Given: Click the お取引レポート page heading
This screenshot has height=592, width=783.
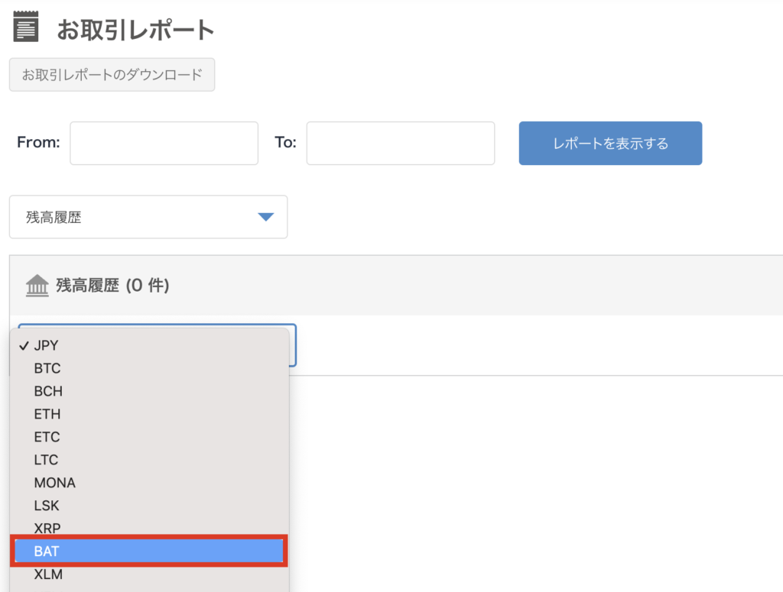Looking at the screenshot, I should click(135, 30).
